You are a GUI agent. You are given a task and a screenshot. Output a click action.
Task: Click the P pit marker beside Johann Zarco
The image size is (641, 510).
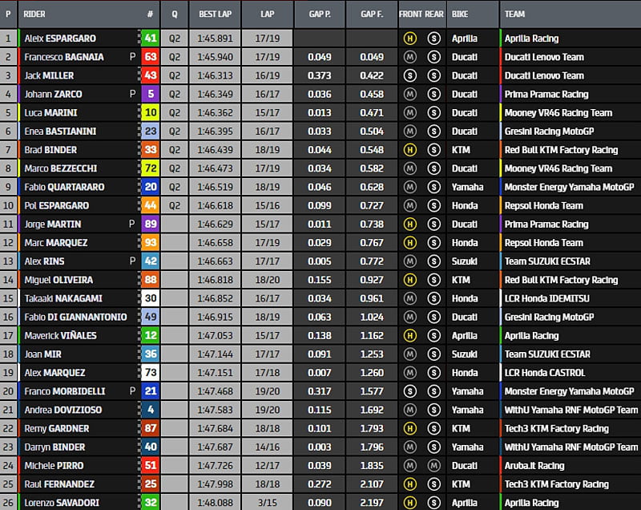click(x=132, y=94)
